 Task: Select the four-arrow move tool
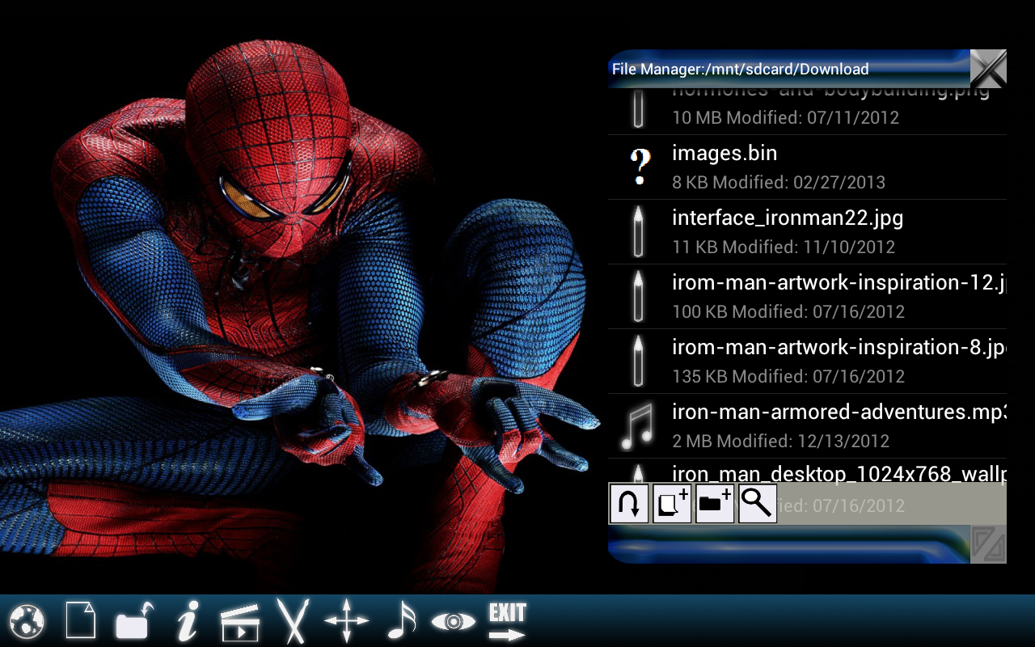[x=347, y=621]
